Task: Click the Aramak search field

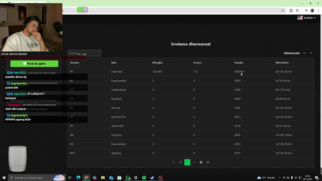Action: pos(84,53)
